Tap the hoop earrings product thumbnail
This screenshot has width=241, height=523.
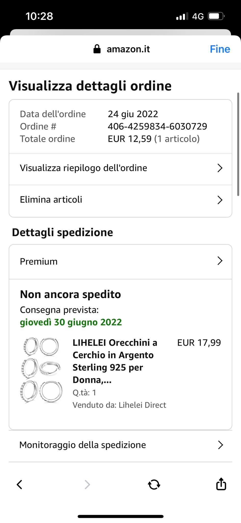click(x=41, y=370)
